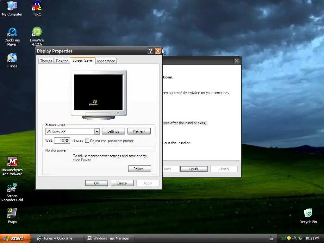Viewport: 324px width, 243px height.
Task: Click the yellow security shield tray icon
Action: pyautogui.click(x=289, y=238)
